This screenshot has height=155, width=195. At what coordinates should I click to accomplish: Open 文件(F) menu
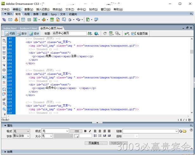(x=5, y=10)
